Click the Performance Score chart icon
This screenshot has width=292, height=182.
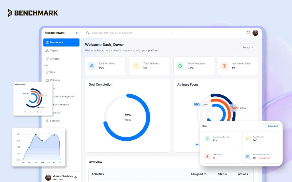tap(247, 156)
